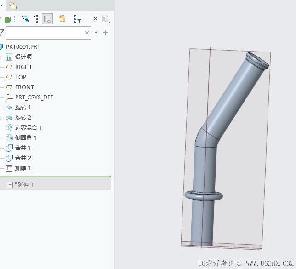This screenshot has height=269, width=296.
Task: Select the TOP datum plane
Action: click(21, 77)
